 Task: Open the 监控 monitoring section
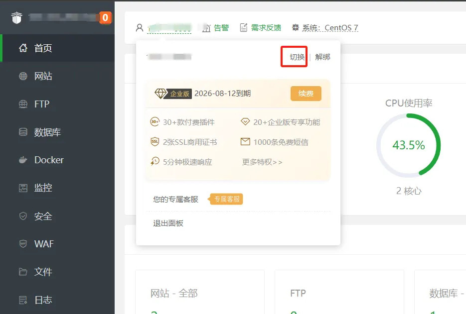pos(45,188)
